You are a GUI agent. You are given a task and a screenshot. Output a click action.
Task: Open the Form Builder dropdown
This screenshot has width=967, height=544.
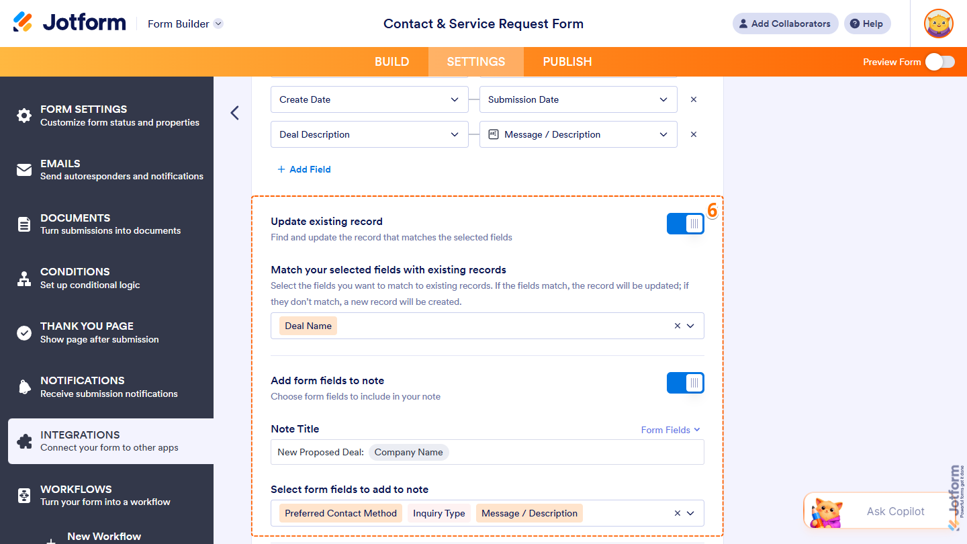[x=185, y=24]
